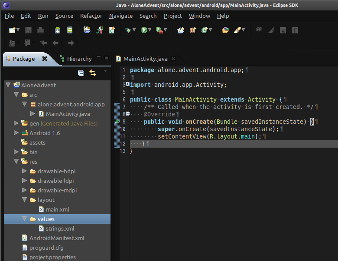Open the Window menu
Viewport: 338px width, 261px height.
click(200, 16)
